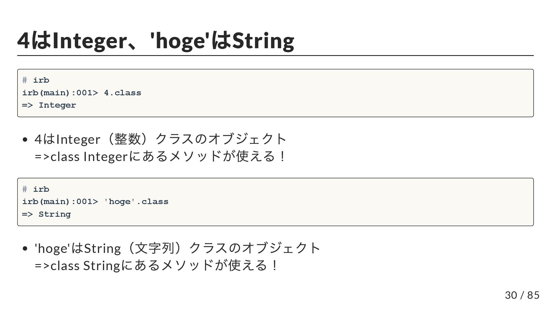The height and width of the screenshot is (310, 551).
Task: Click the "irb(main):001>" prompt in the second code block
Action: click(60, 201)
